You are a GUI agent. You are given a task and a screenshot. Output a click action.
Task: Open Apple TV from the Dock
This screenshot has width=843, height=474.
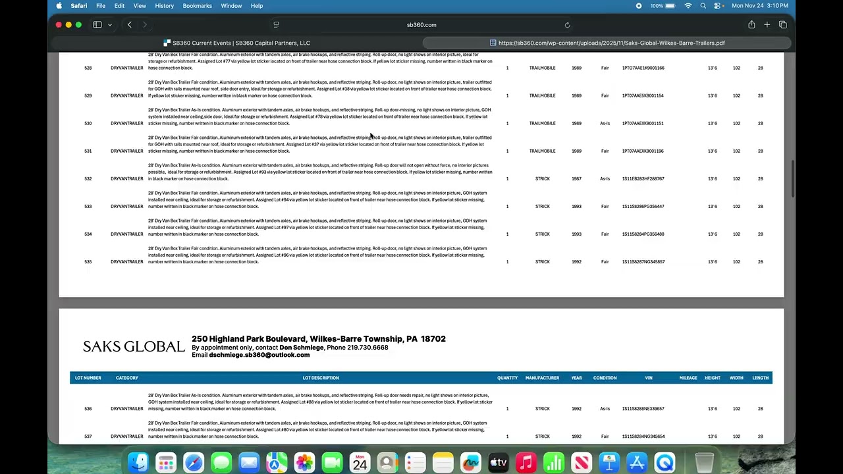coord(499,463)
